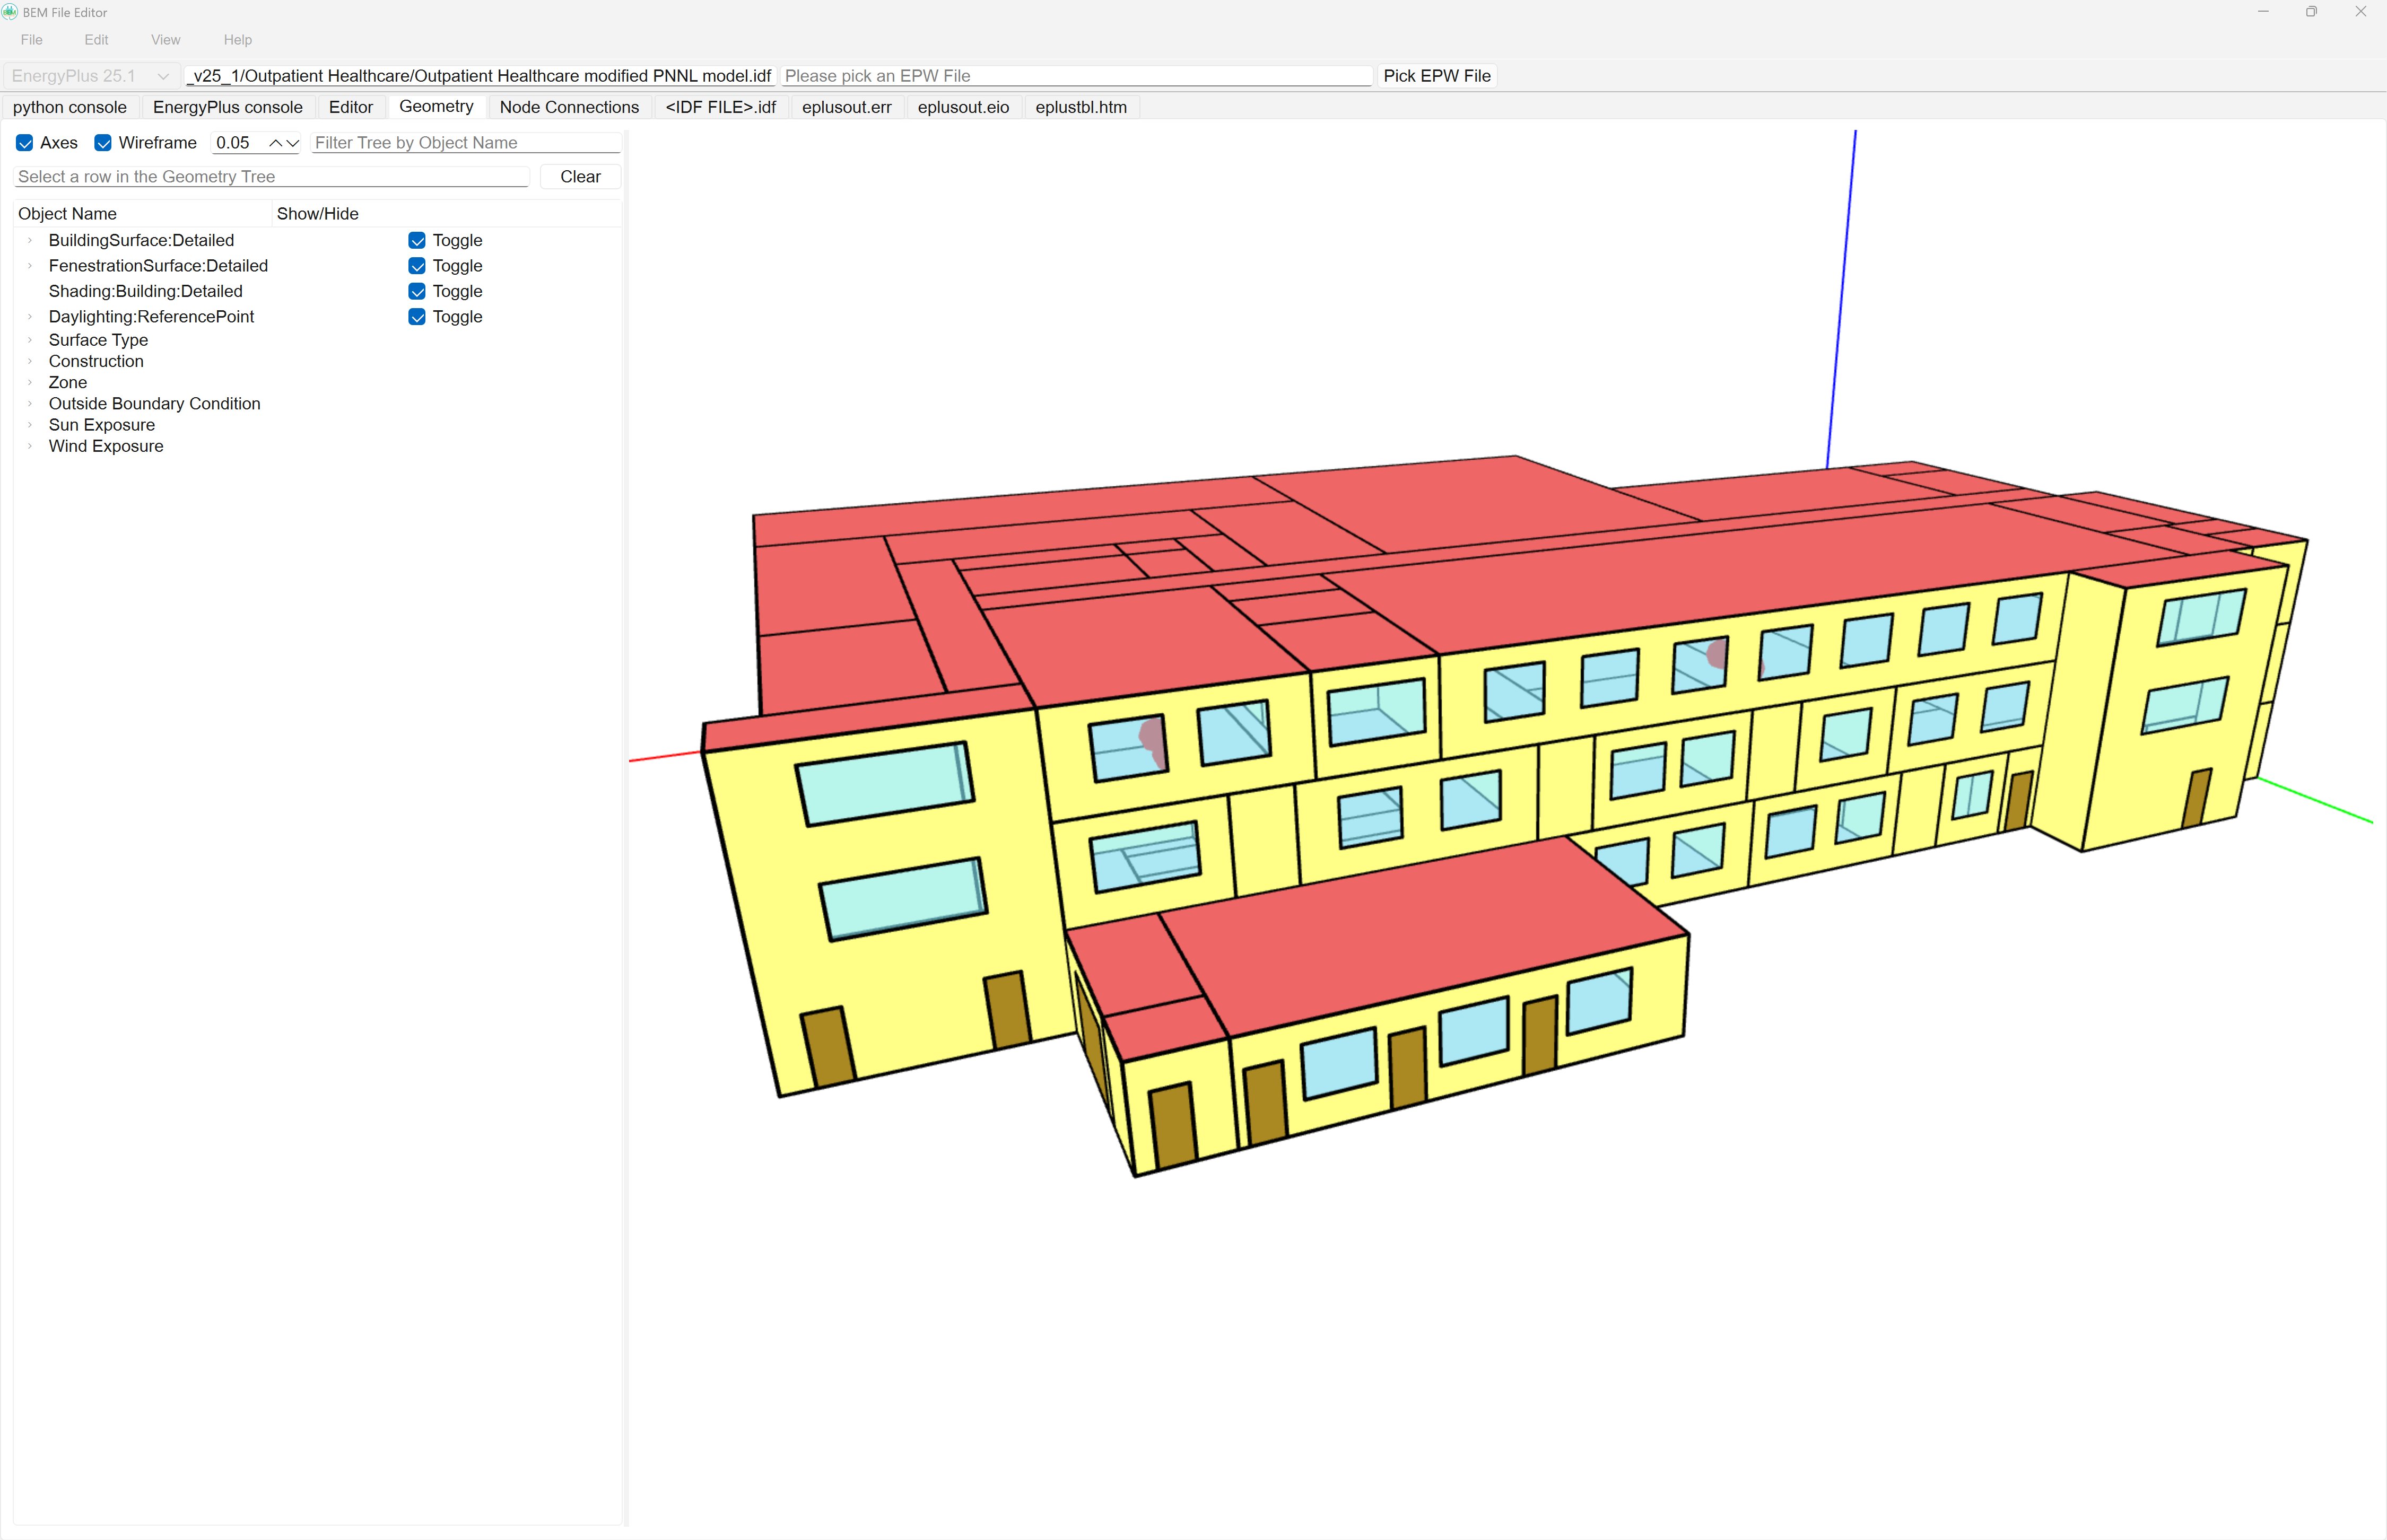Click the IDF file path field
Viewport: 2387px width, 1540px height.
pos(481,76)
